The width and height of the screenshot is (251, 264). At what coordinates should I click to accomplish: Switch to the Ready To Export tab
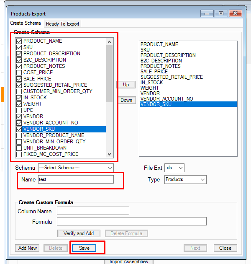62,24
